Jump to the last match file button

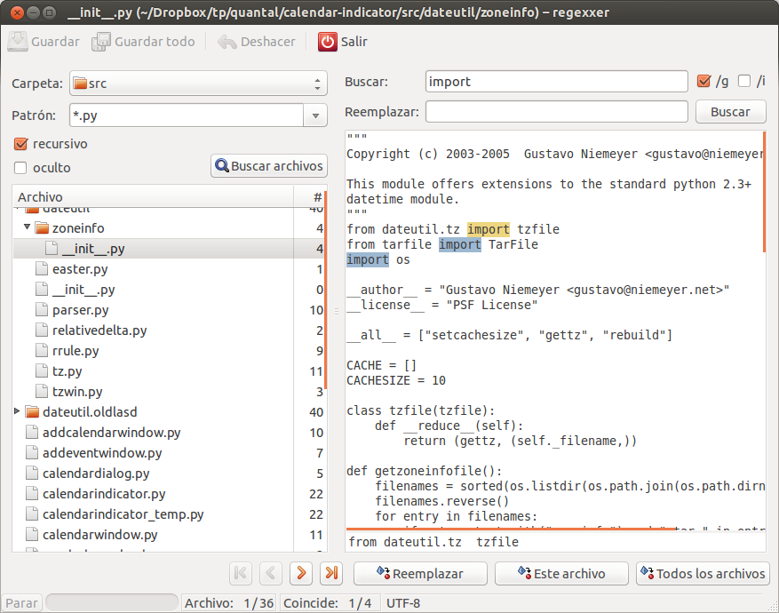coord(331,573)
